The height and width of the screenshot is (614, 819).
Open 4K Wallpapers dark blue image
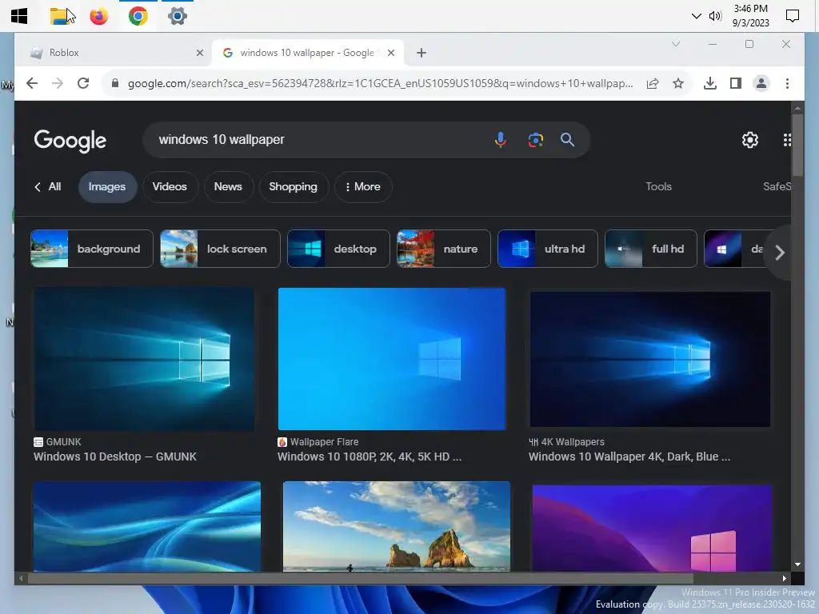(649, 359)
